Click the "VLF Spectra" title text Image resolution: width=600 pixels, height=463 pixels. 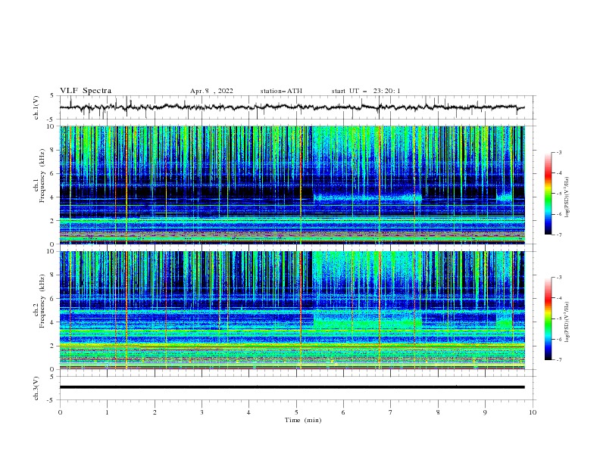coord(86,91)
